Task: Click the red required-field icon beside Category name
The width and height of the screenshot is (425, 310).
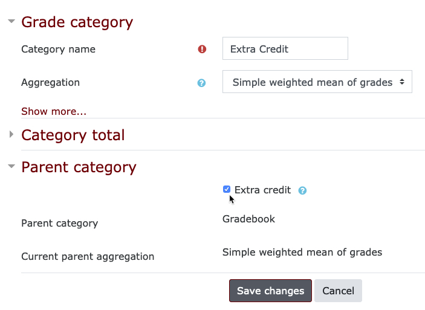Action: pos(202,50)
